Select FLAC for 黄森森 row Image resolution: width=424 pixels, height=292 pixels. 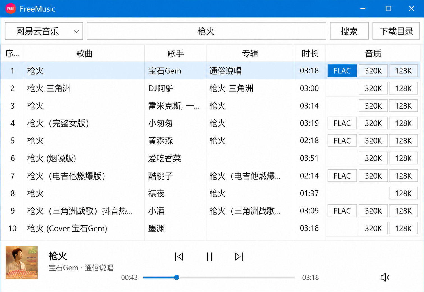342,141
